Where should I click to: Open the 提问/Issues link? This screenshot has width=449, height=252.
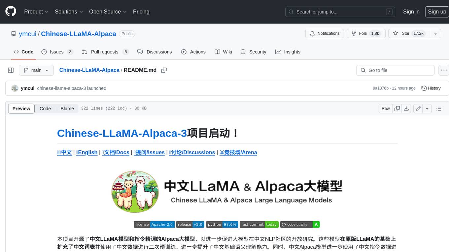point(149,152)
